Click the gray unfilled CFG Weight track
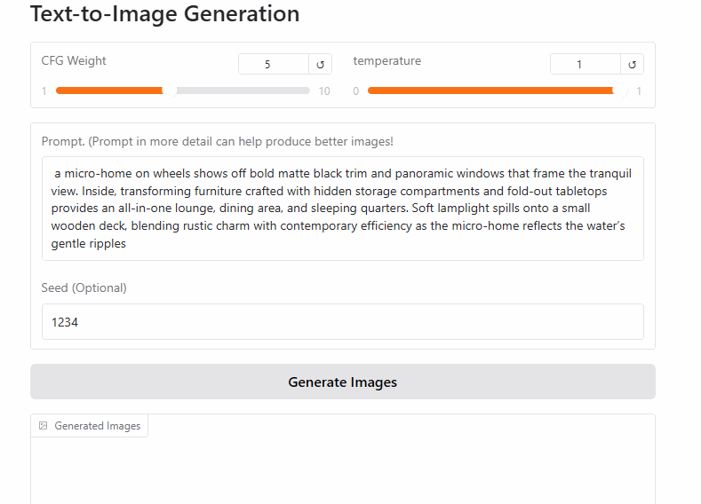701x504 pixels. point(243,91)
